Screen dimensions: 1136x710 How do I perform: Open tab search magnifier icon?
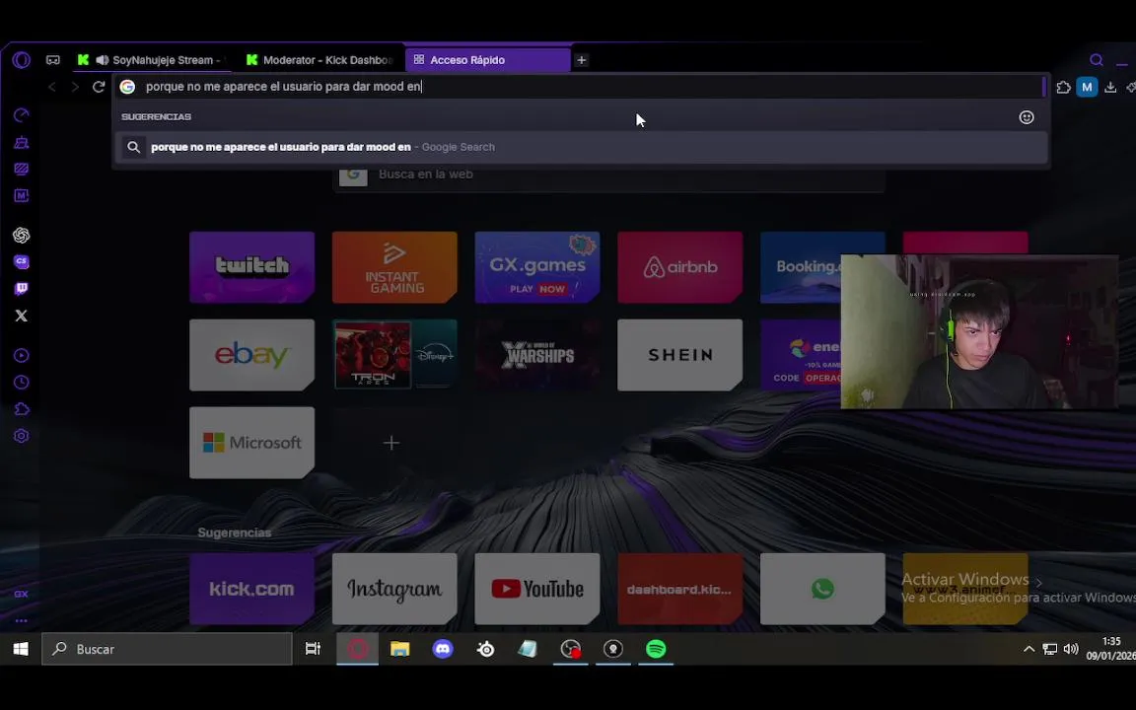click(x=1097, y=60)
